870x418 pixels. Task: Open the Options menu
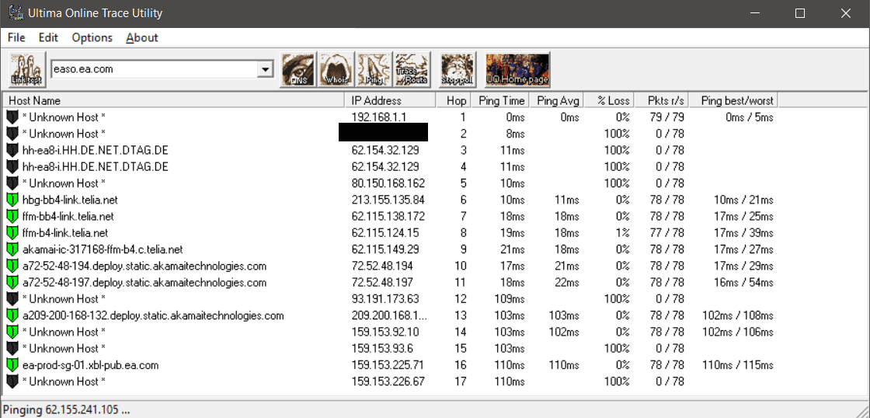pos(92,38)
